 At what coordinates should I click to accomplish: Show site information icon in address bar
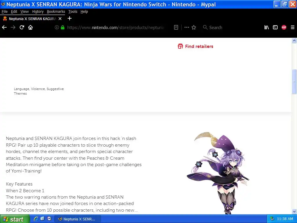click(x=57, y=28)
